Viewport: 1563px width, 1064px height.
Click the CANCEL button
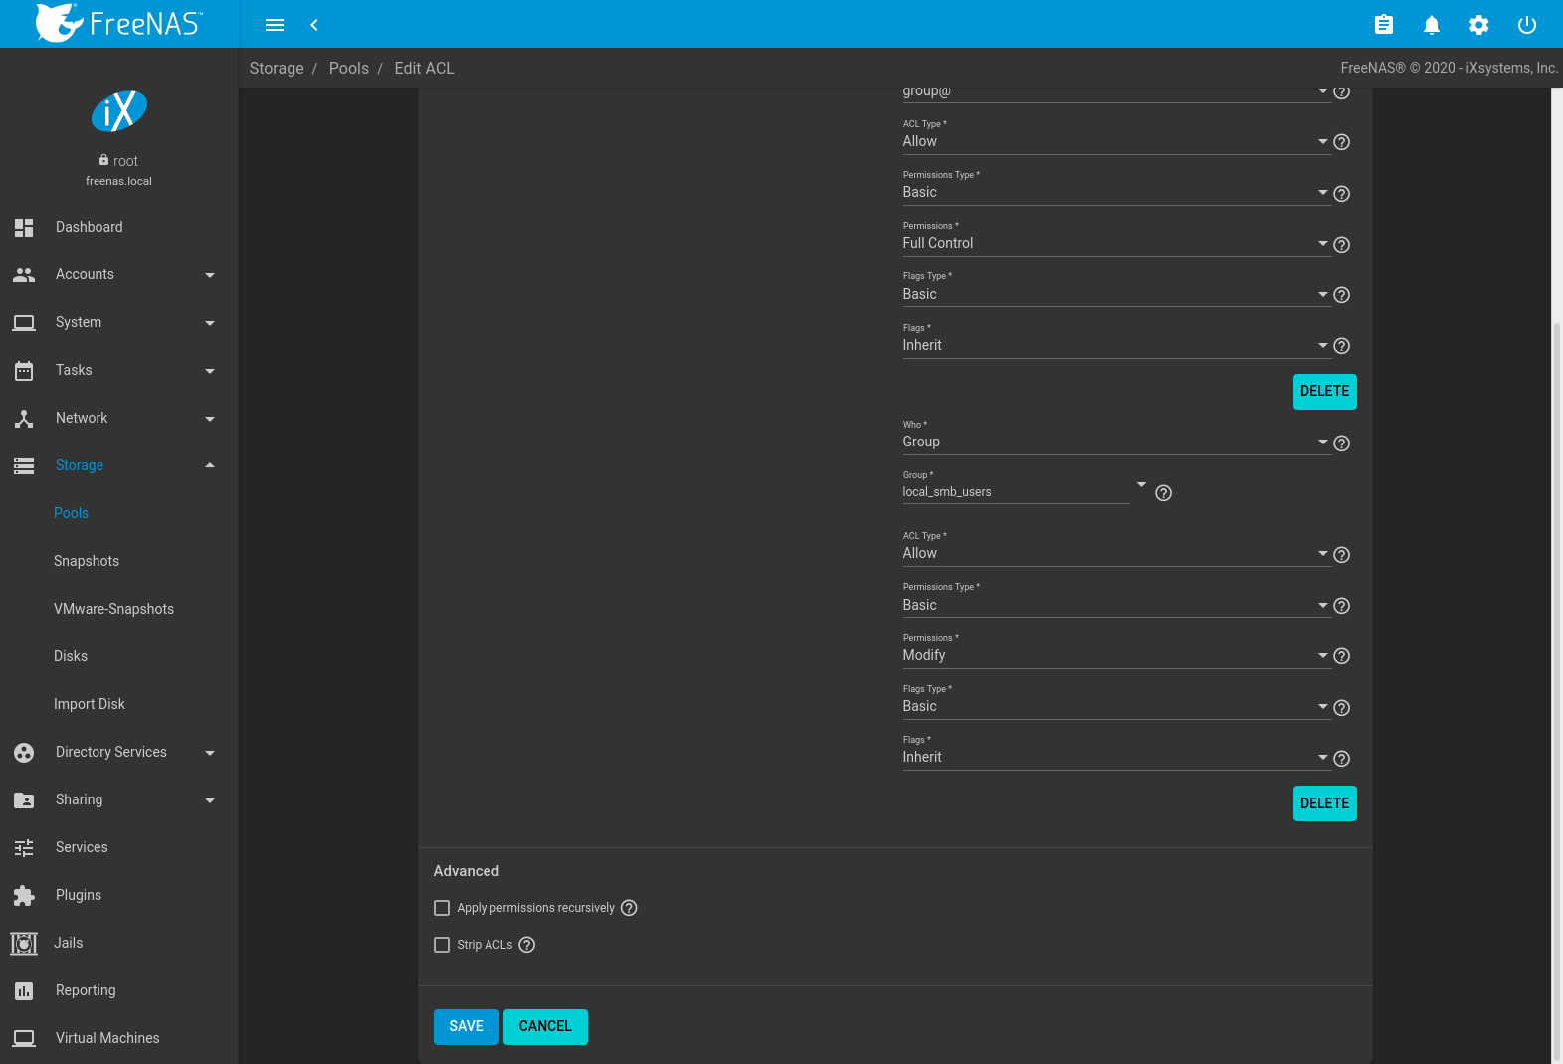545,1026
